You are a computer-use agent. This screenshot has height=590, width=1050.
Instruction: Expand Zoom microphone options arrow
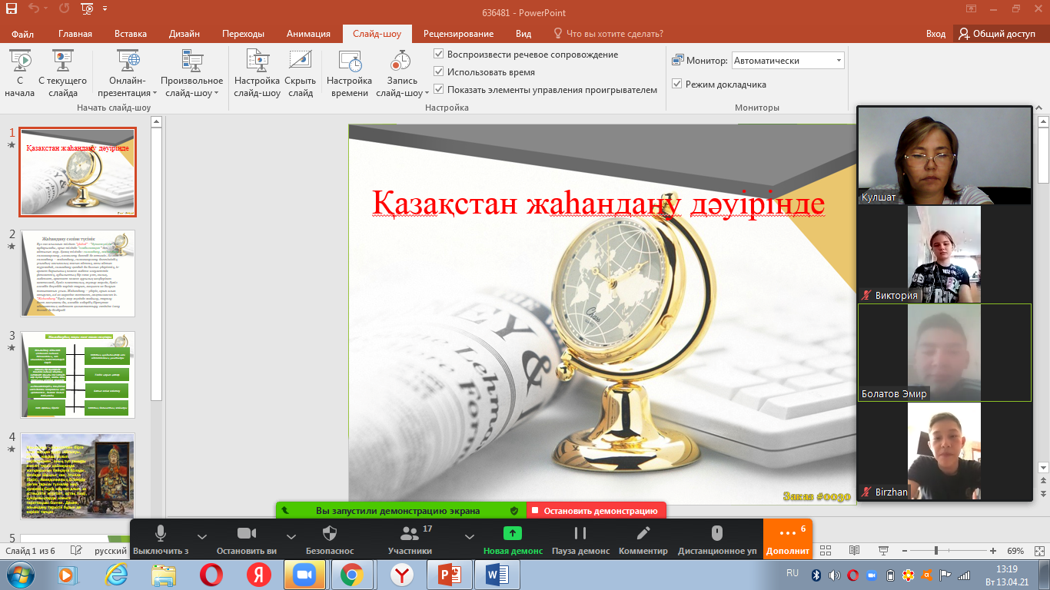click(x=202, y=537)
